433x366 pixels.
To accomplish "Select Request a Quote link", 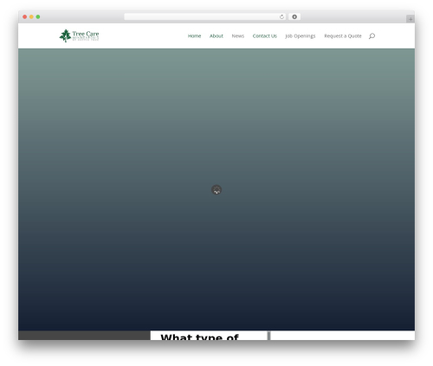I will coord(343,36).
